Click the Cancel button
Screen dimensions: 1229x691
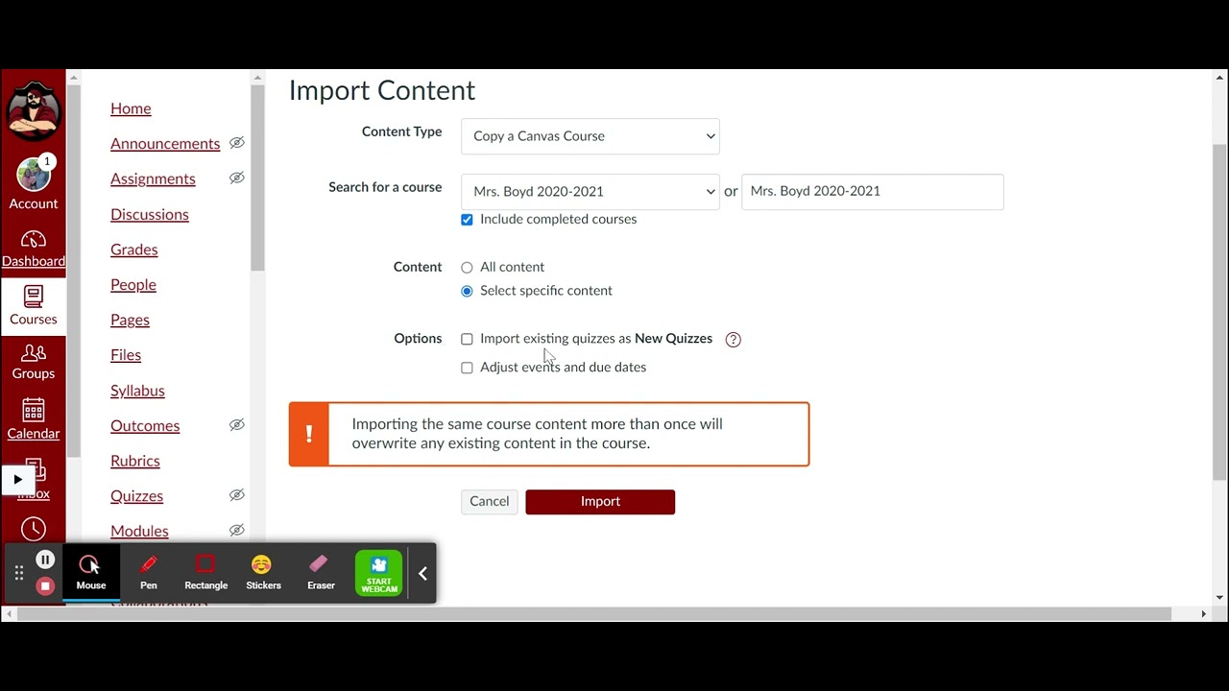[490, 501]
